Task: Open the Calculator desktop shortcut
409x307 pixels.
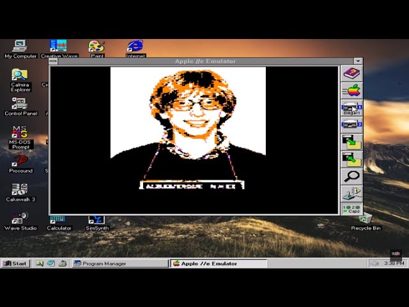Action: [59, 223]
